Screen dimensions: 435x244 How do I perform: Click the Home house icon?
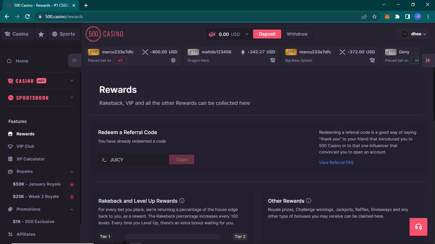tap(9, 61)
